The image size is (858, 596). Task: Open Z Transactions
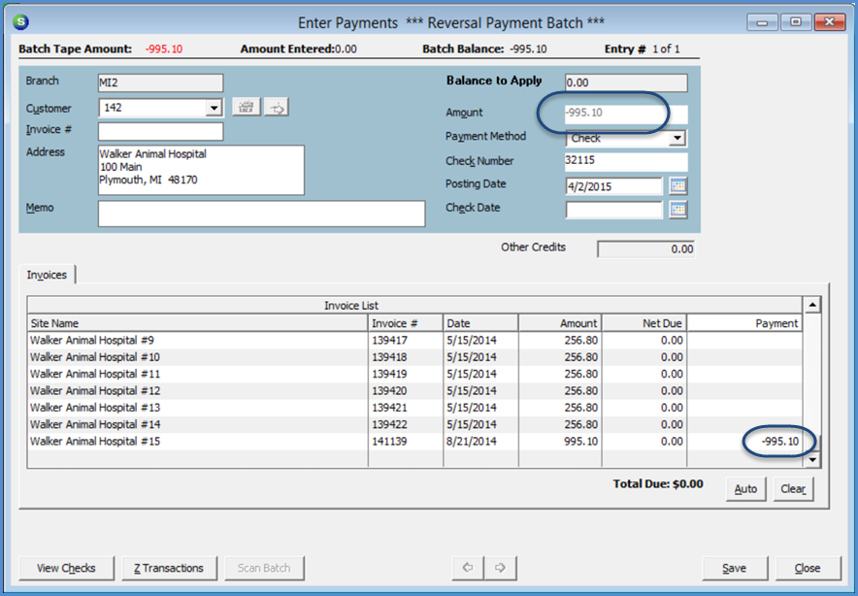tap(169, 568)
